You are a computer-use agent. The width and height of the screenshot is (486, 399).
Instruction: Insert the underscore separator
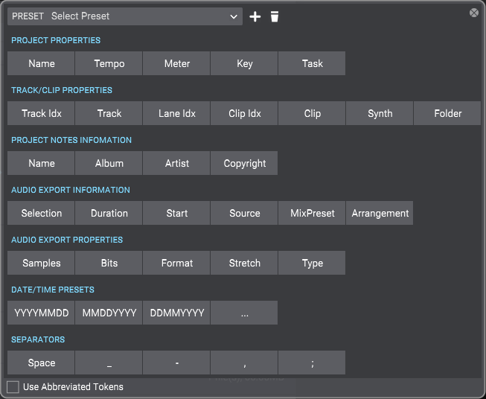109,363
